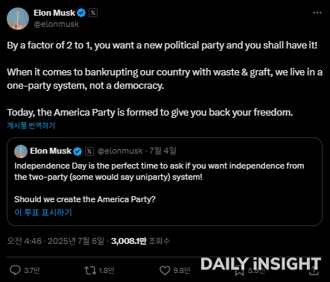Click the post timestamp 오전 4:46
Screen dimensions: 330x282
click(x=25, y=241)
